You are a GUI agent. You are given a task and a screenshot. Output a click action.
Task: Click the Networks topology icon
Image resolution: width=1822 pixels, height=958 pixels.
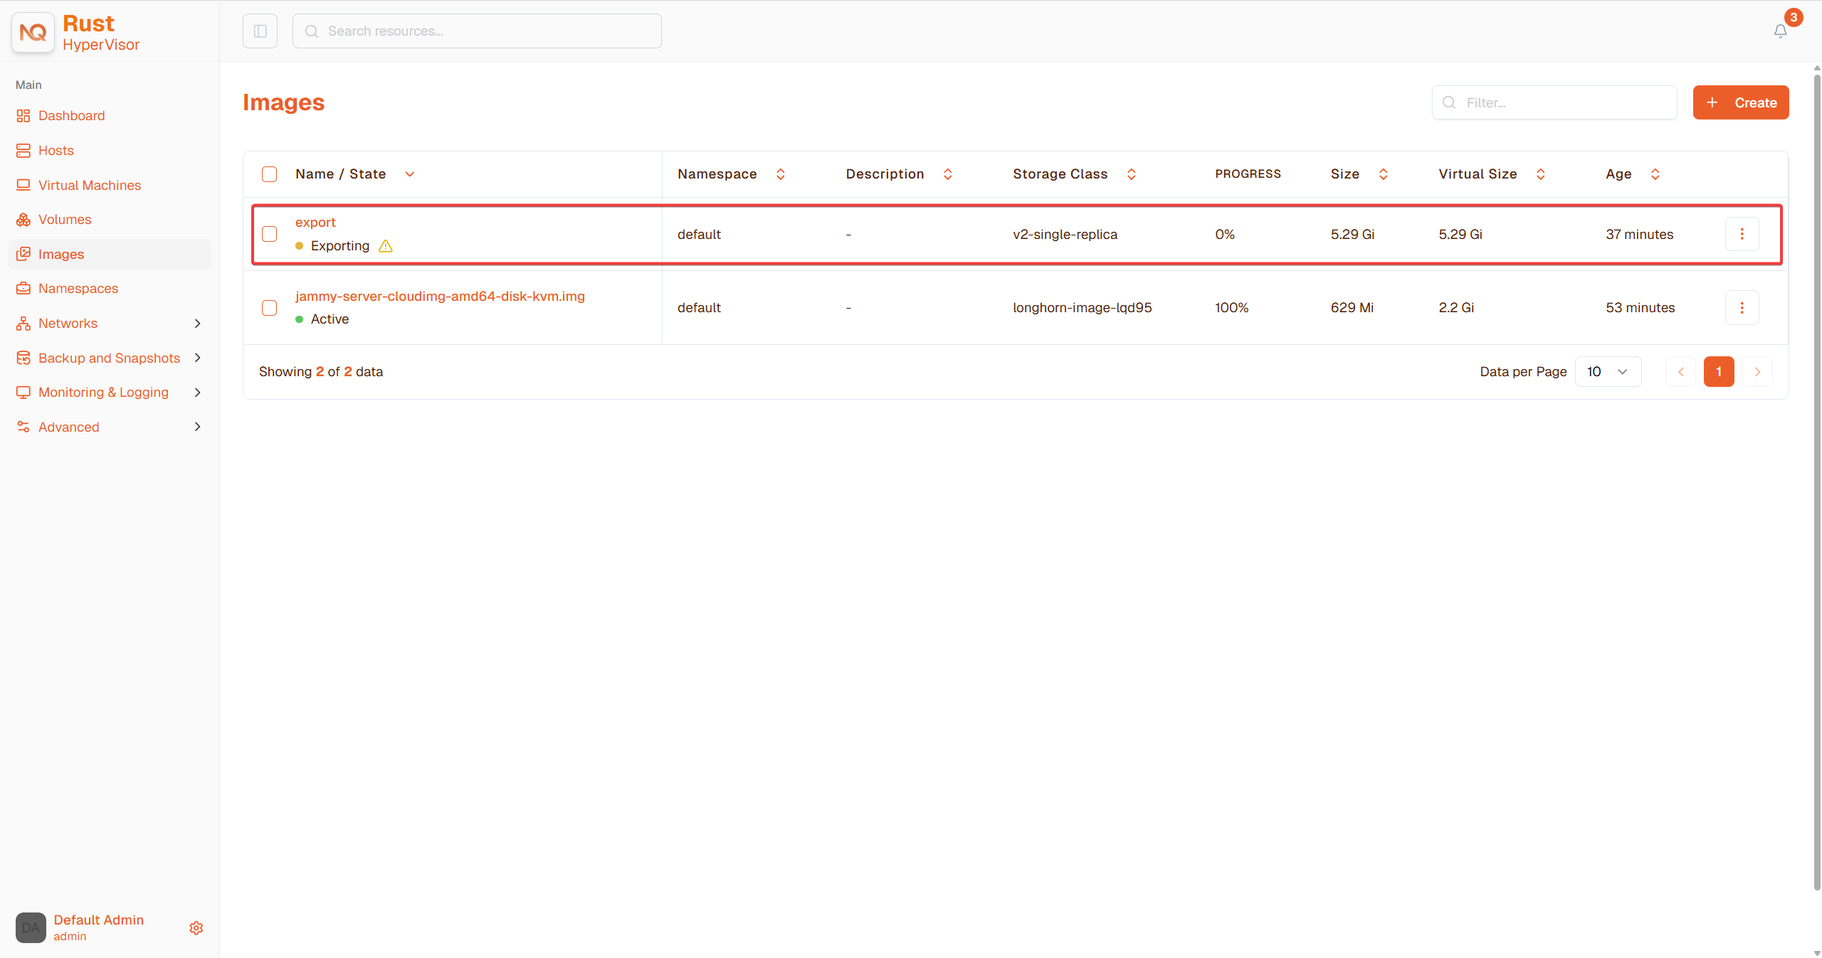pos(23,324)
